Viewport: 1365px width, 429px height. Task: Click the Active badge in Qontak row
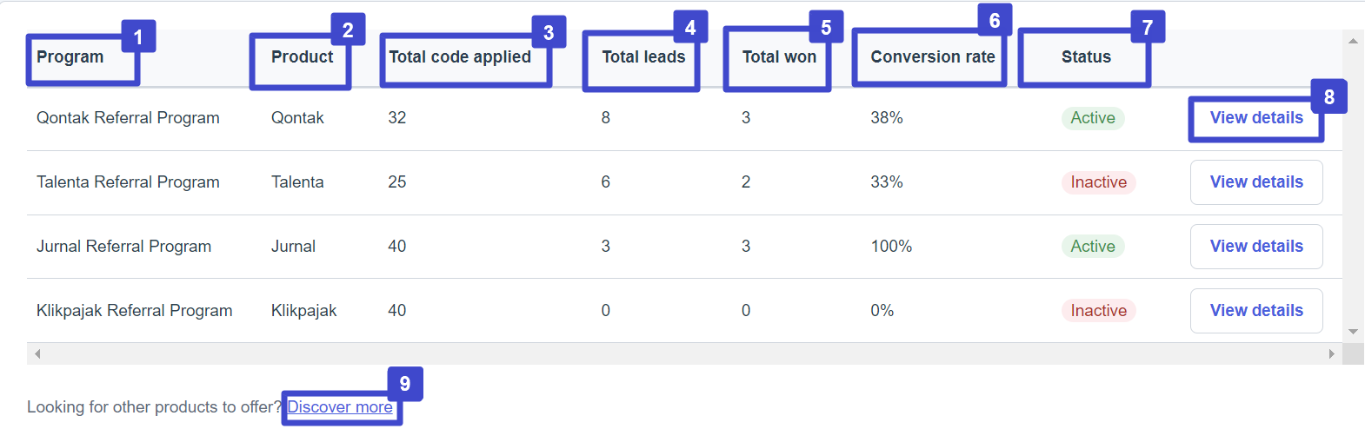pyautogui.click(x=1093, y=118)
